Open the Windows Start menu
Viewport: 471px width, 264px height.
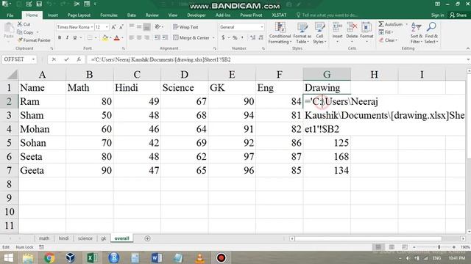8,257
